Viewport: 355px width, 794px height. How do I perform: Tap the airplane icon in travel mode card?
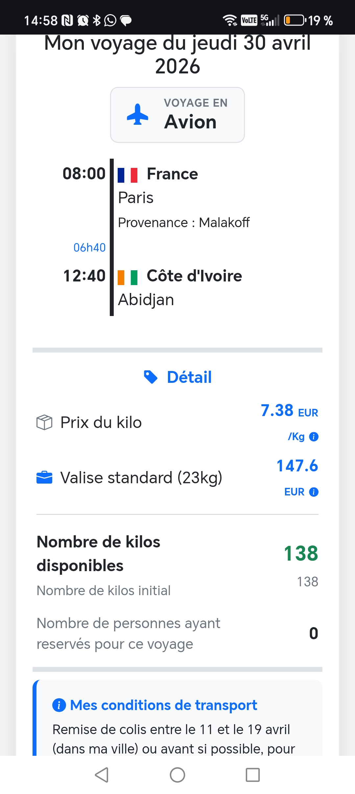pos(137,115)
